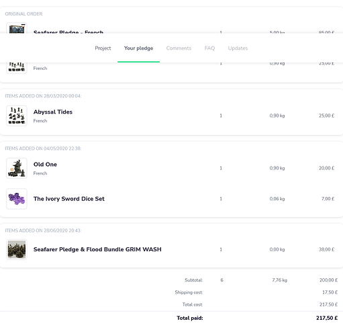Click the Subtotal 200,00 £ value
Image resolution: width=343 pixels, height=336 pixels.
(328, 280)
